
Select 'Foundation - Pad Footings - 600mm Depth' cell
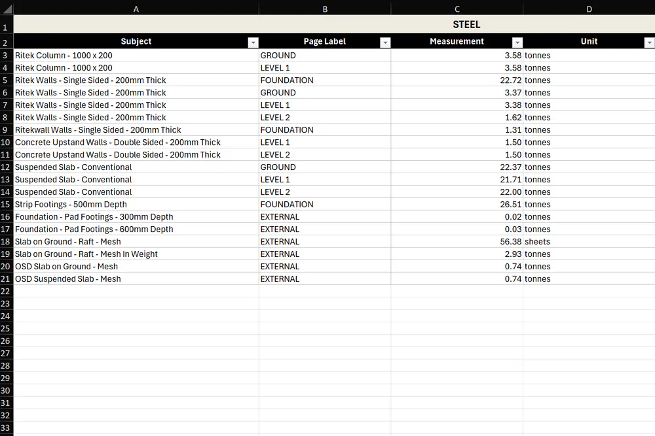click(x=136, y=229)
